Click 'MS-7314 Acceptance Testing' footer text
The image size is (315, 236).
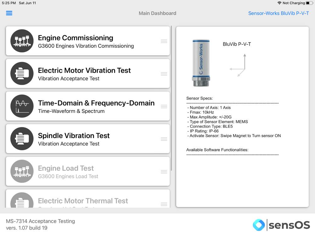tap(40, 221)
